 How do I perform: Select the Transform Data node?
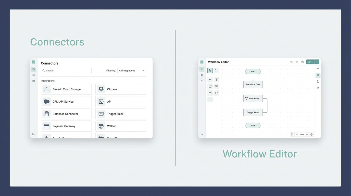(x=253, y=84)
